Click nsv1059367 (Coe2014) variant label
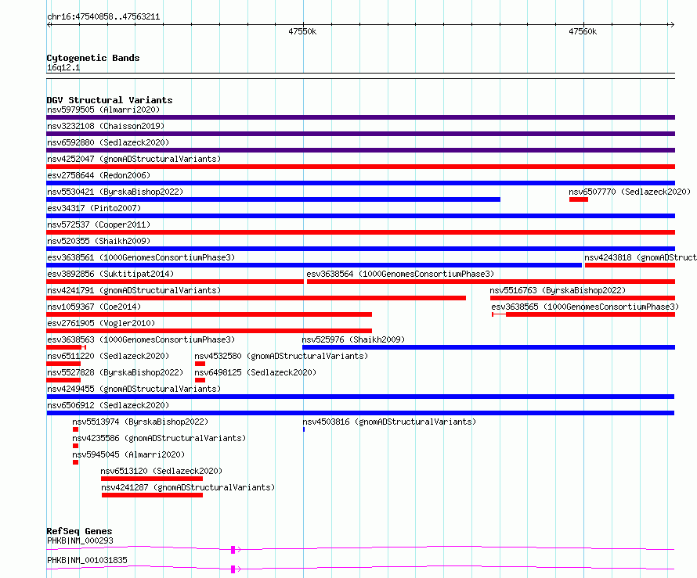The image size is (697, 578). click(94, 307)
